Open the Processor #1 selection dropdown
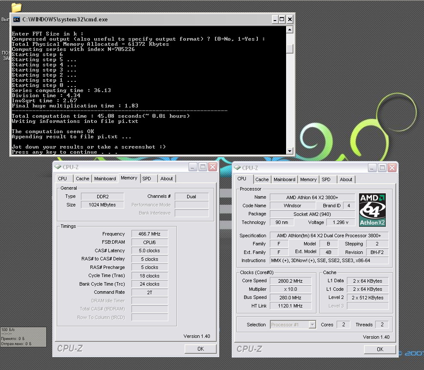 click(312, 325)
